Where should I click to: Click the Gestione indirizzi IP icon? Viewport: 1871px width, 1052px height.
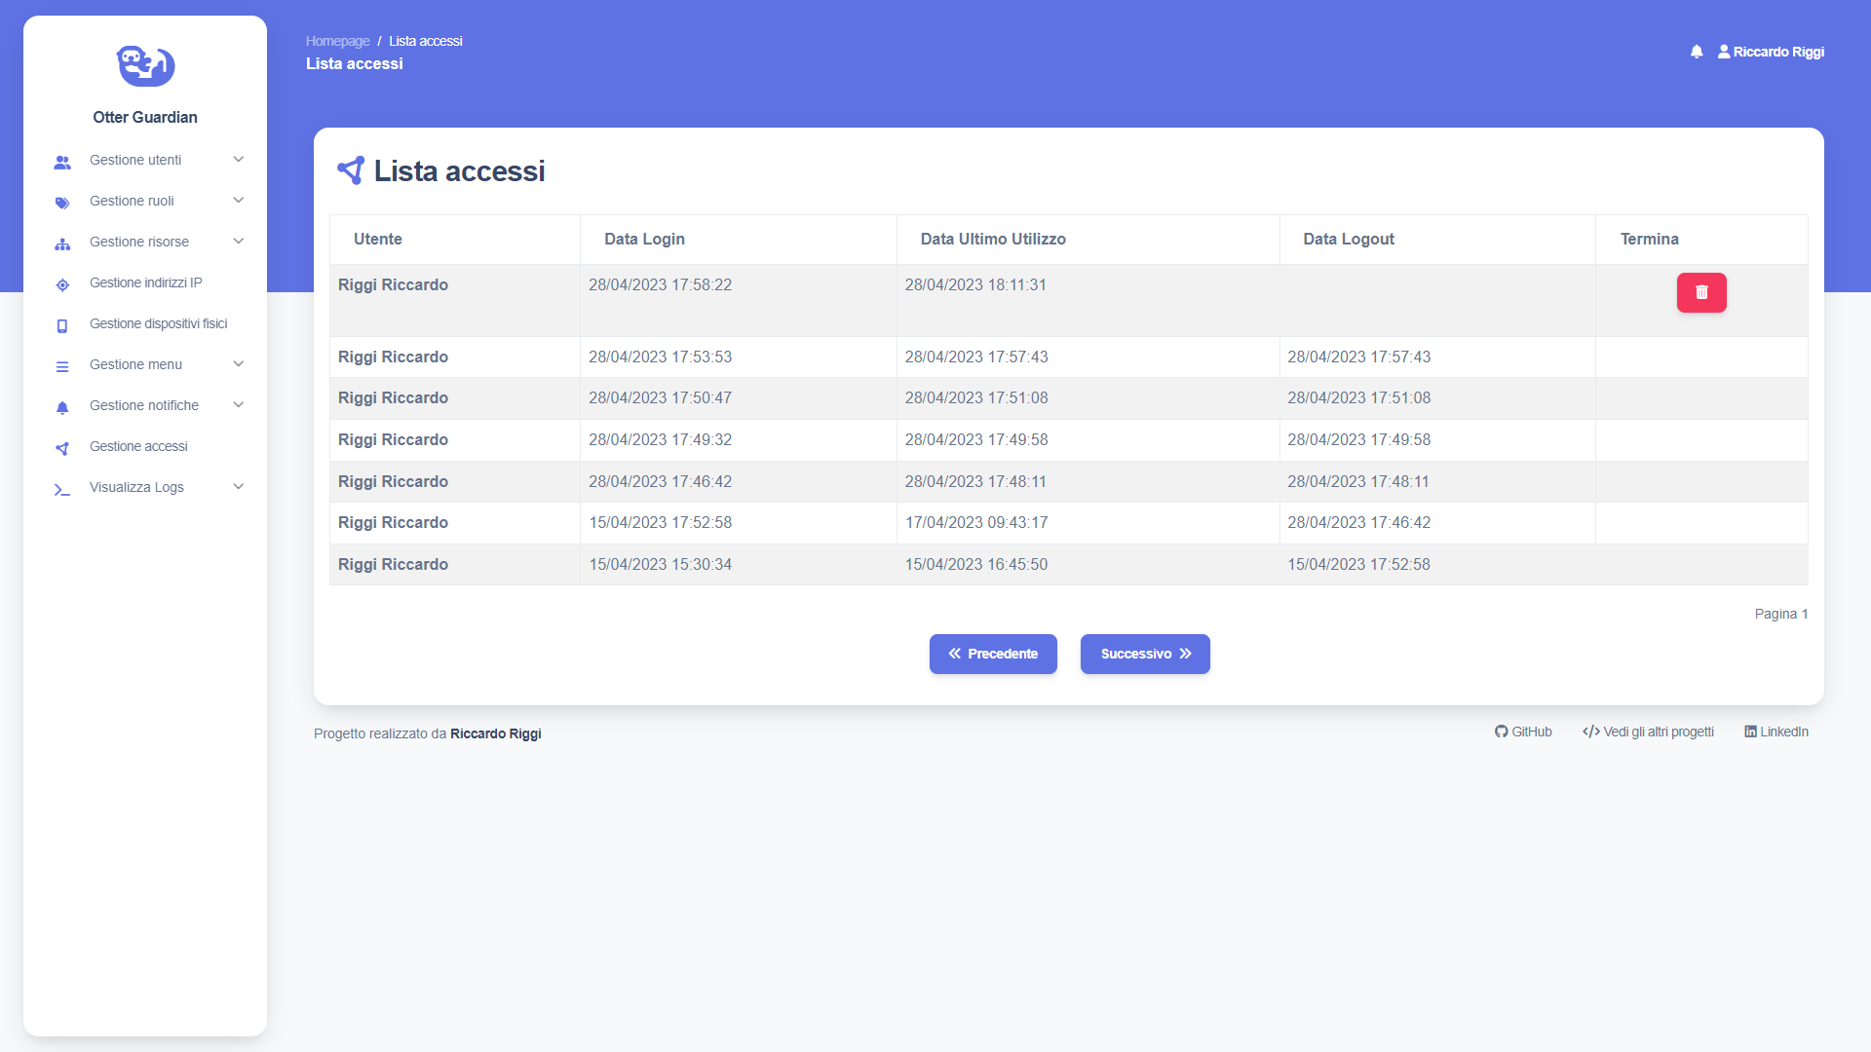[x=62, y=284]
